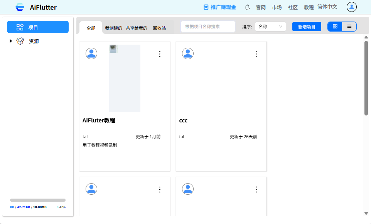Open the 排序 名称 sort dropdown
The height and width of the screenshot is (224, 371).
click(270, 27)
